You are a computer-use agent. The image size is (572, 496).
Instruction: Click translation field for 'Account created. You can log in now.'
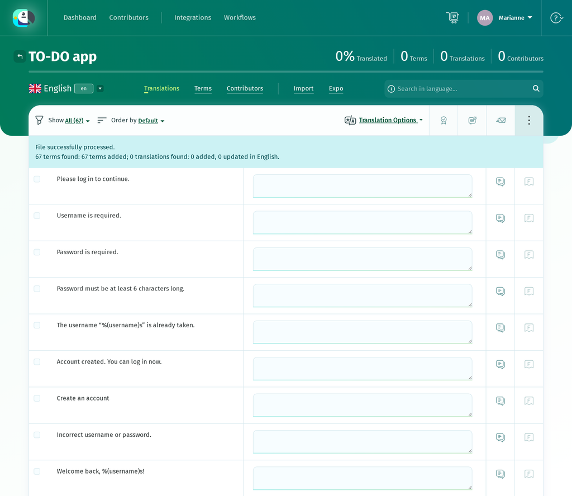pyautogui.click(x=363, y=368)
